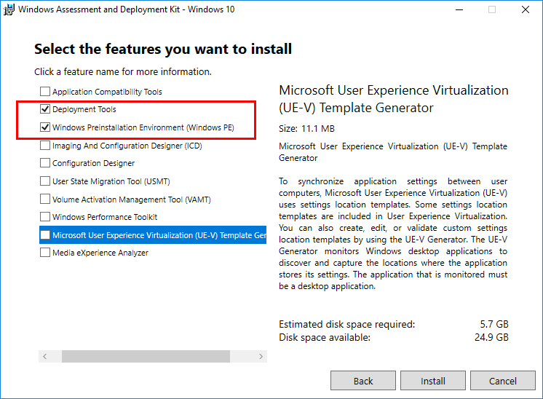Check User State Migration Tool checkbox
Viewport: 543px width, 399px height.
tap(45, 181)
